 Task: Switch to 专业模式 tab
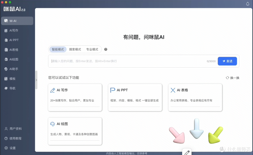point(92,49)
